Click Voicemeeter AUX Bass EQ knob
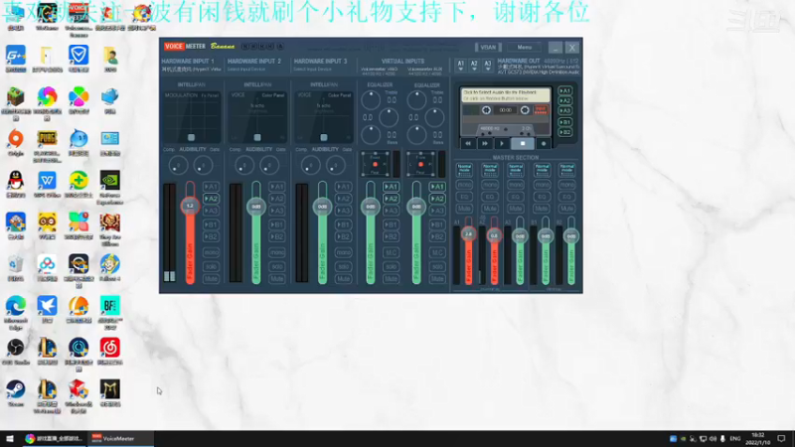This screenshot has height=447, width=795. 416,134
